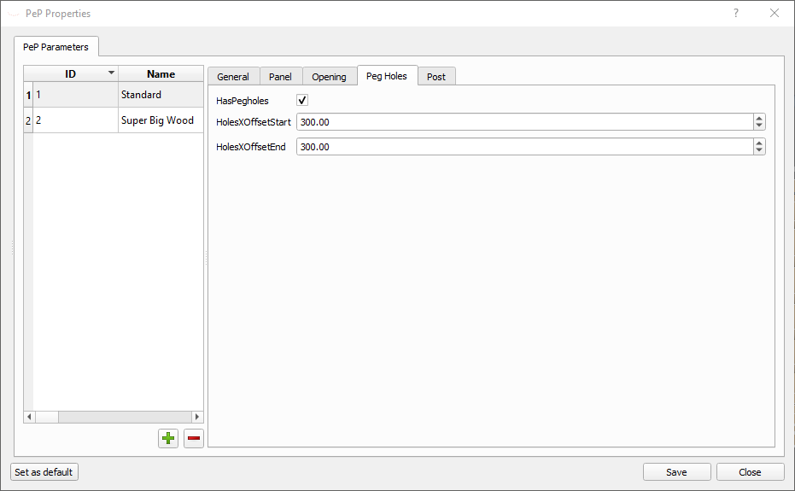Decrease HolesXOffsetStart with down arrow

coord(759,126)
